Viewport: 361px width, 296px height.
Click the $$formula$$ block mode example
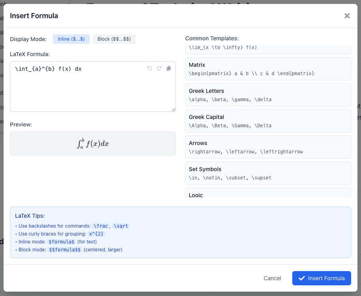click(65, 250)
